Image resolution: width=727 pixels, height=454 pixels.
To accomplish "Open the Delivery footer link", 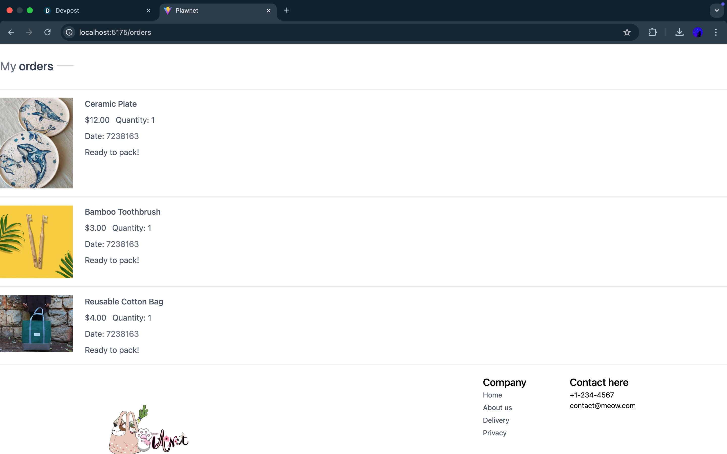I will [x=496, y=420].
